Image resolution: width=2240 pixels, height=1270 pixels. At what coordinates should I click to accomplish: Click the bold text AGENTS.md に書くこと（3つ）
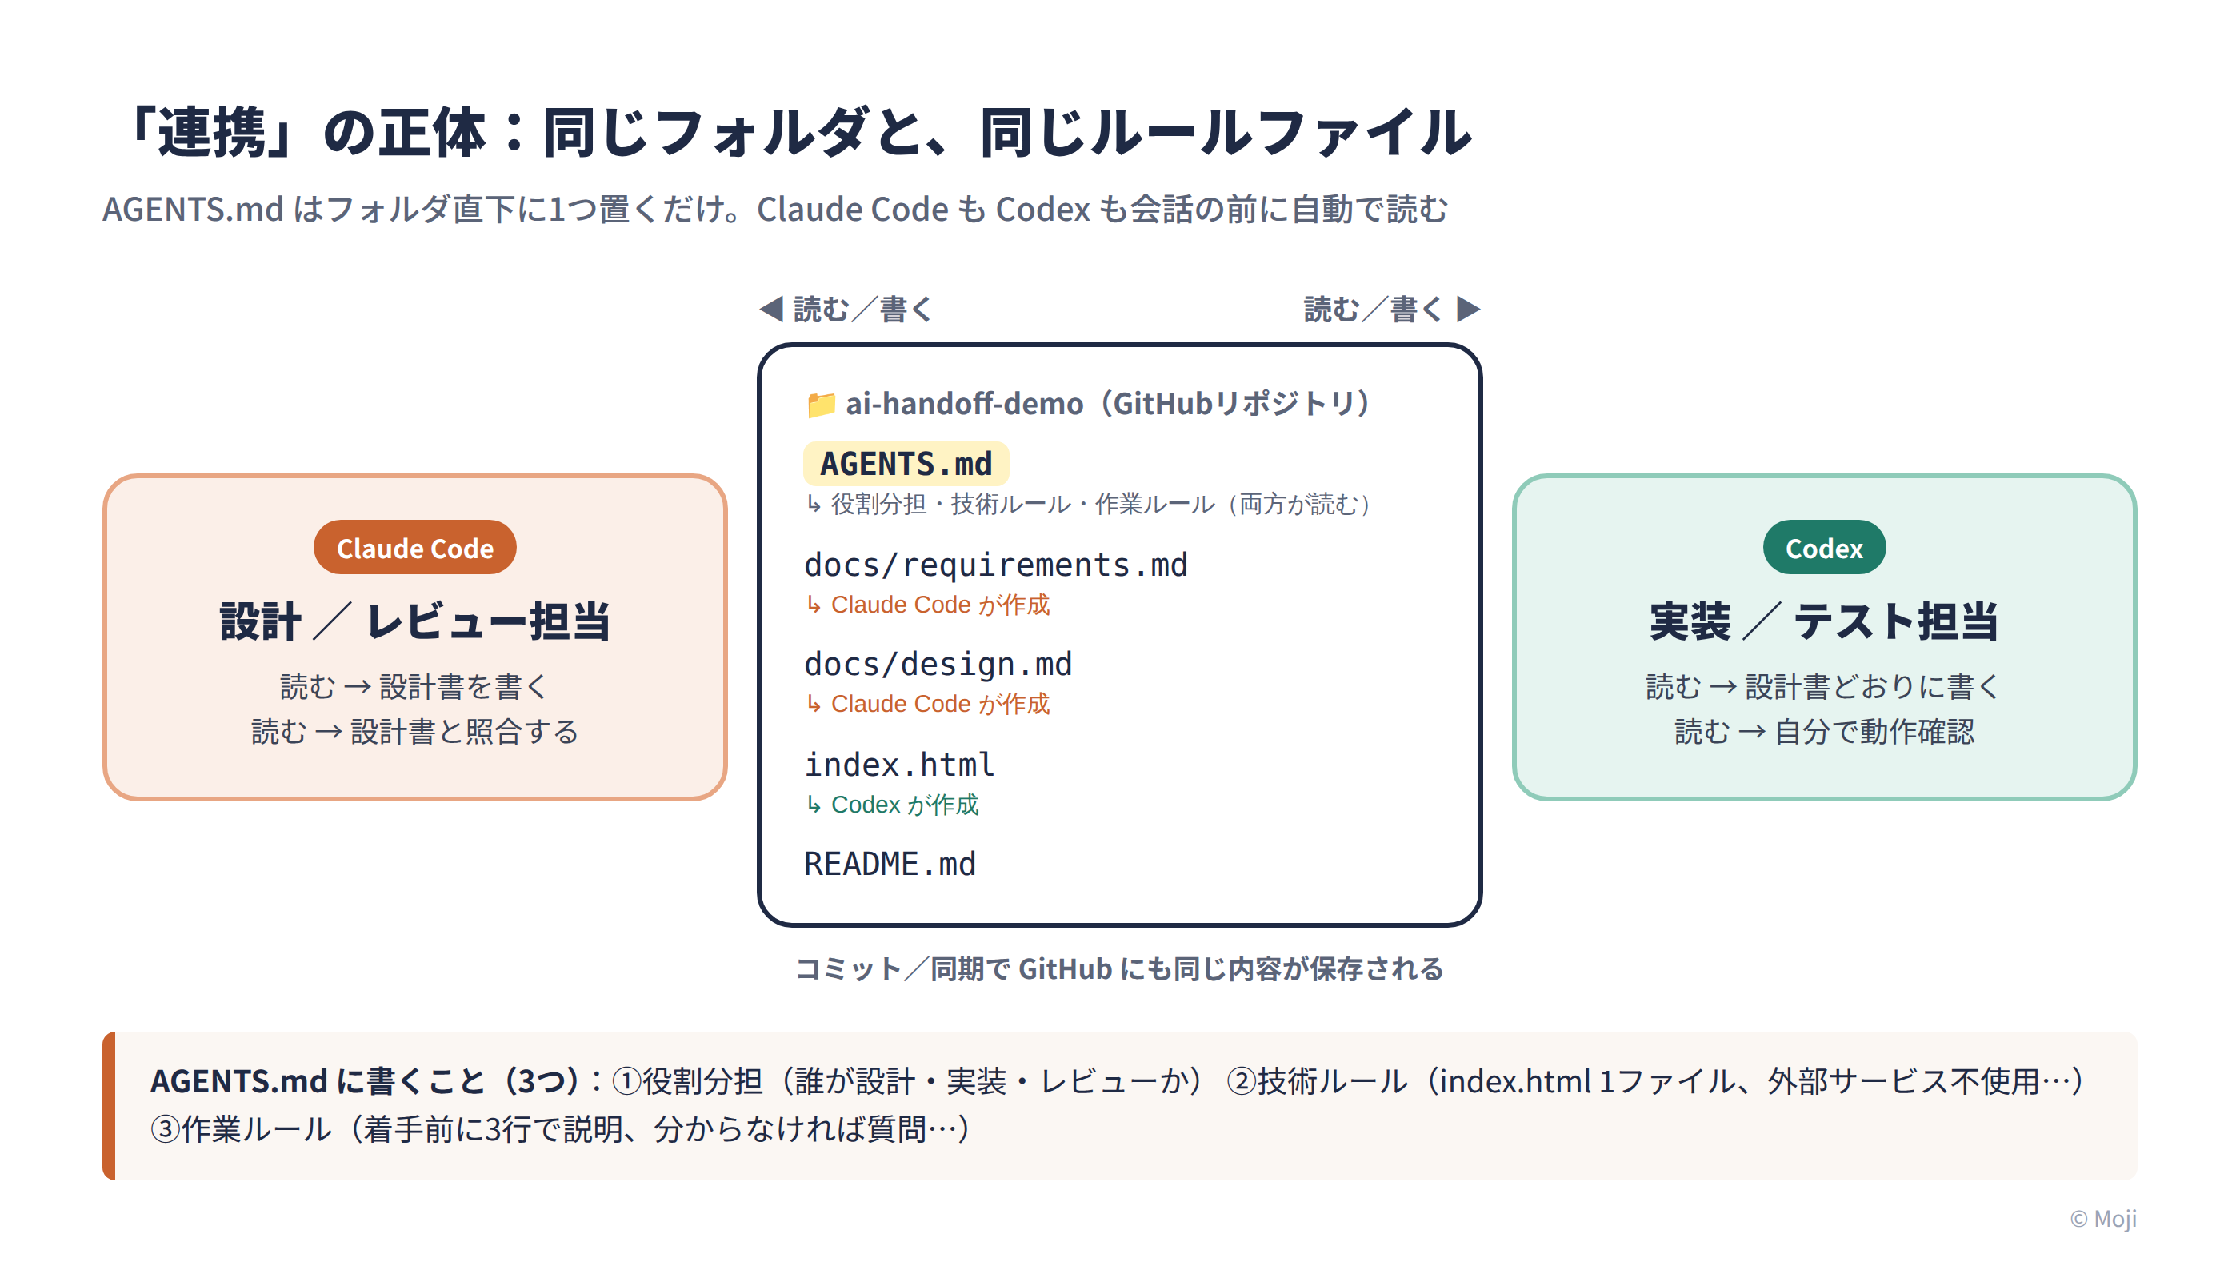[x=366, y=1080]
